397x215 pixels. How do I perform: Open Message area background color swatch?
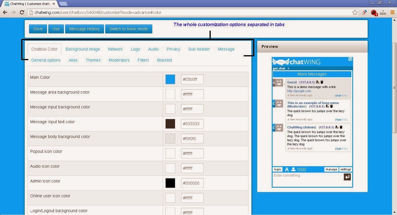pos(170,94)
